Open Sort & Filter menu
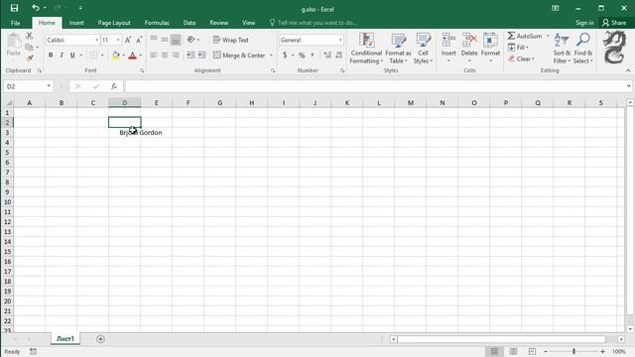Viewport: 635px width, 357px height. click(x=562, y=49)
